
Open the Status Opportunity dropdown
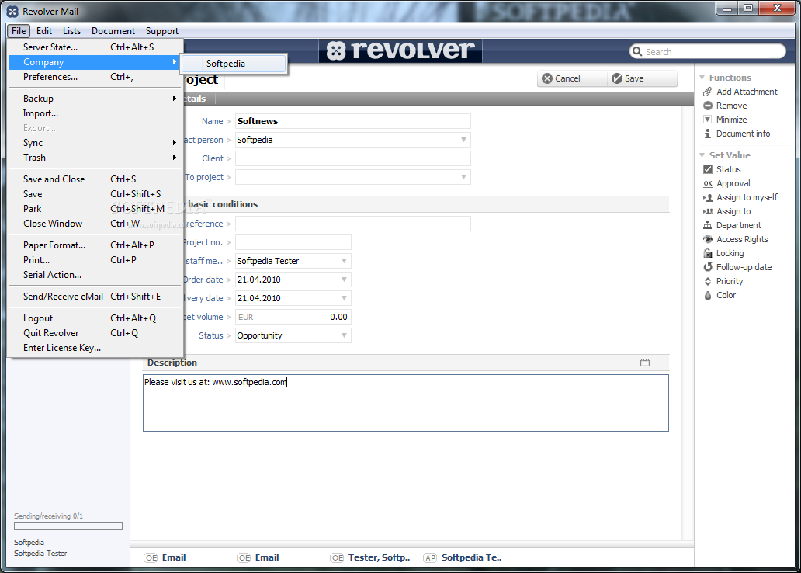pos(344,335)
